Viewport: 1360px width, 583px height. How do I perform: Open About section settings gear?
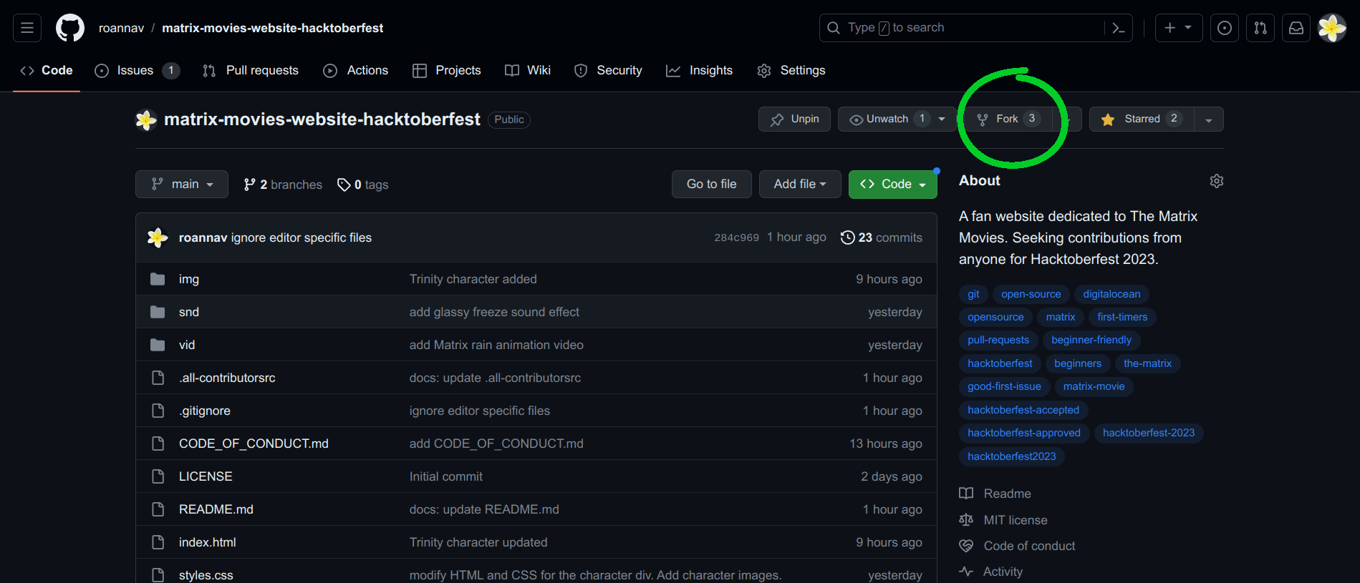1216,181
